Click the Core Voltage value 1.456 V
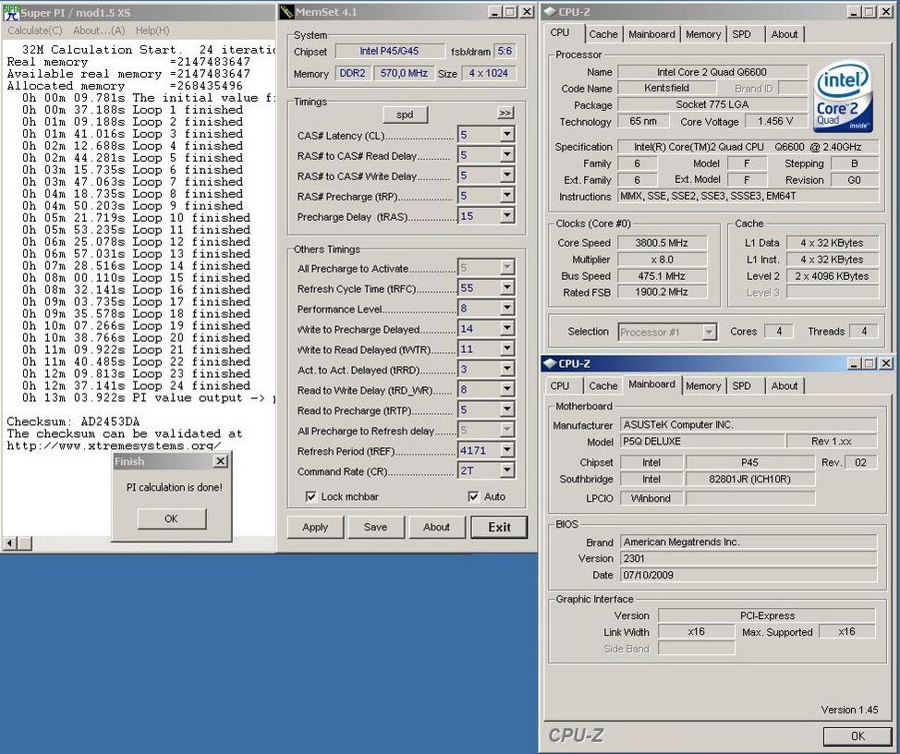Screen dimensions: 900x754 coord(775,122)
